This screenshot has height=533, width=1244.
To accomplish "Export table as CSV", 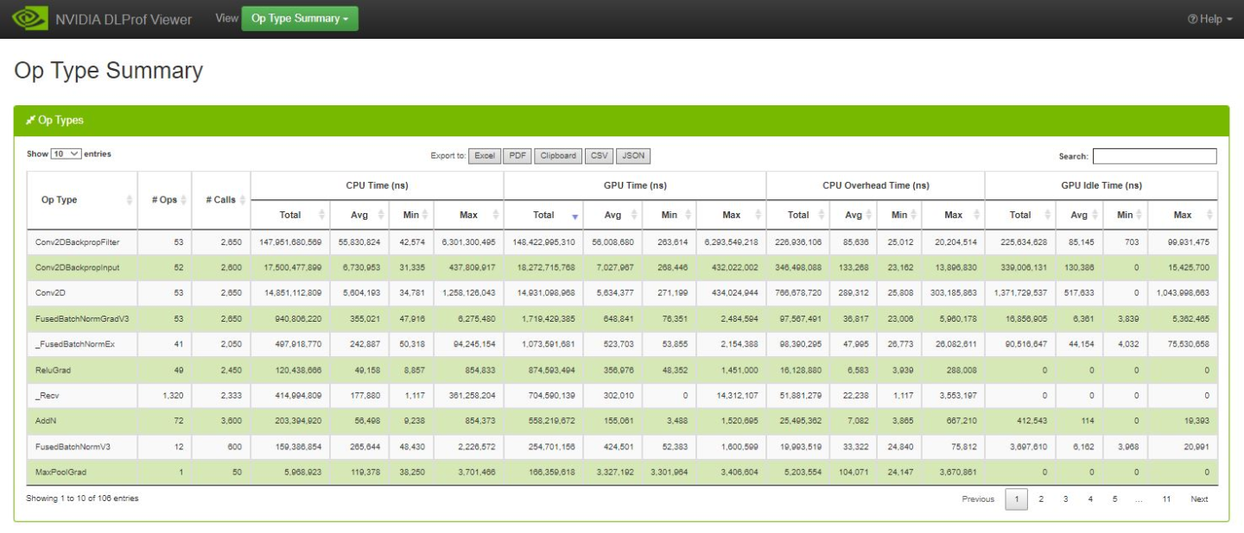I will pyautogui.click(x=598, y=156).
